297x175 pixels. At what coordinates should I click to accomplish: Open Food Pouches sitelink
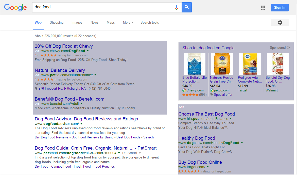[x=104, y=166]
